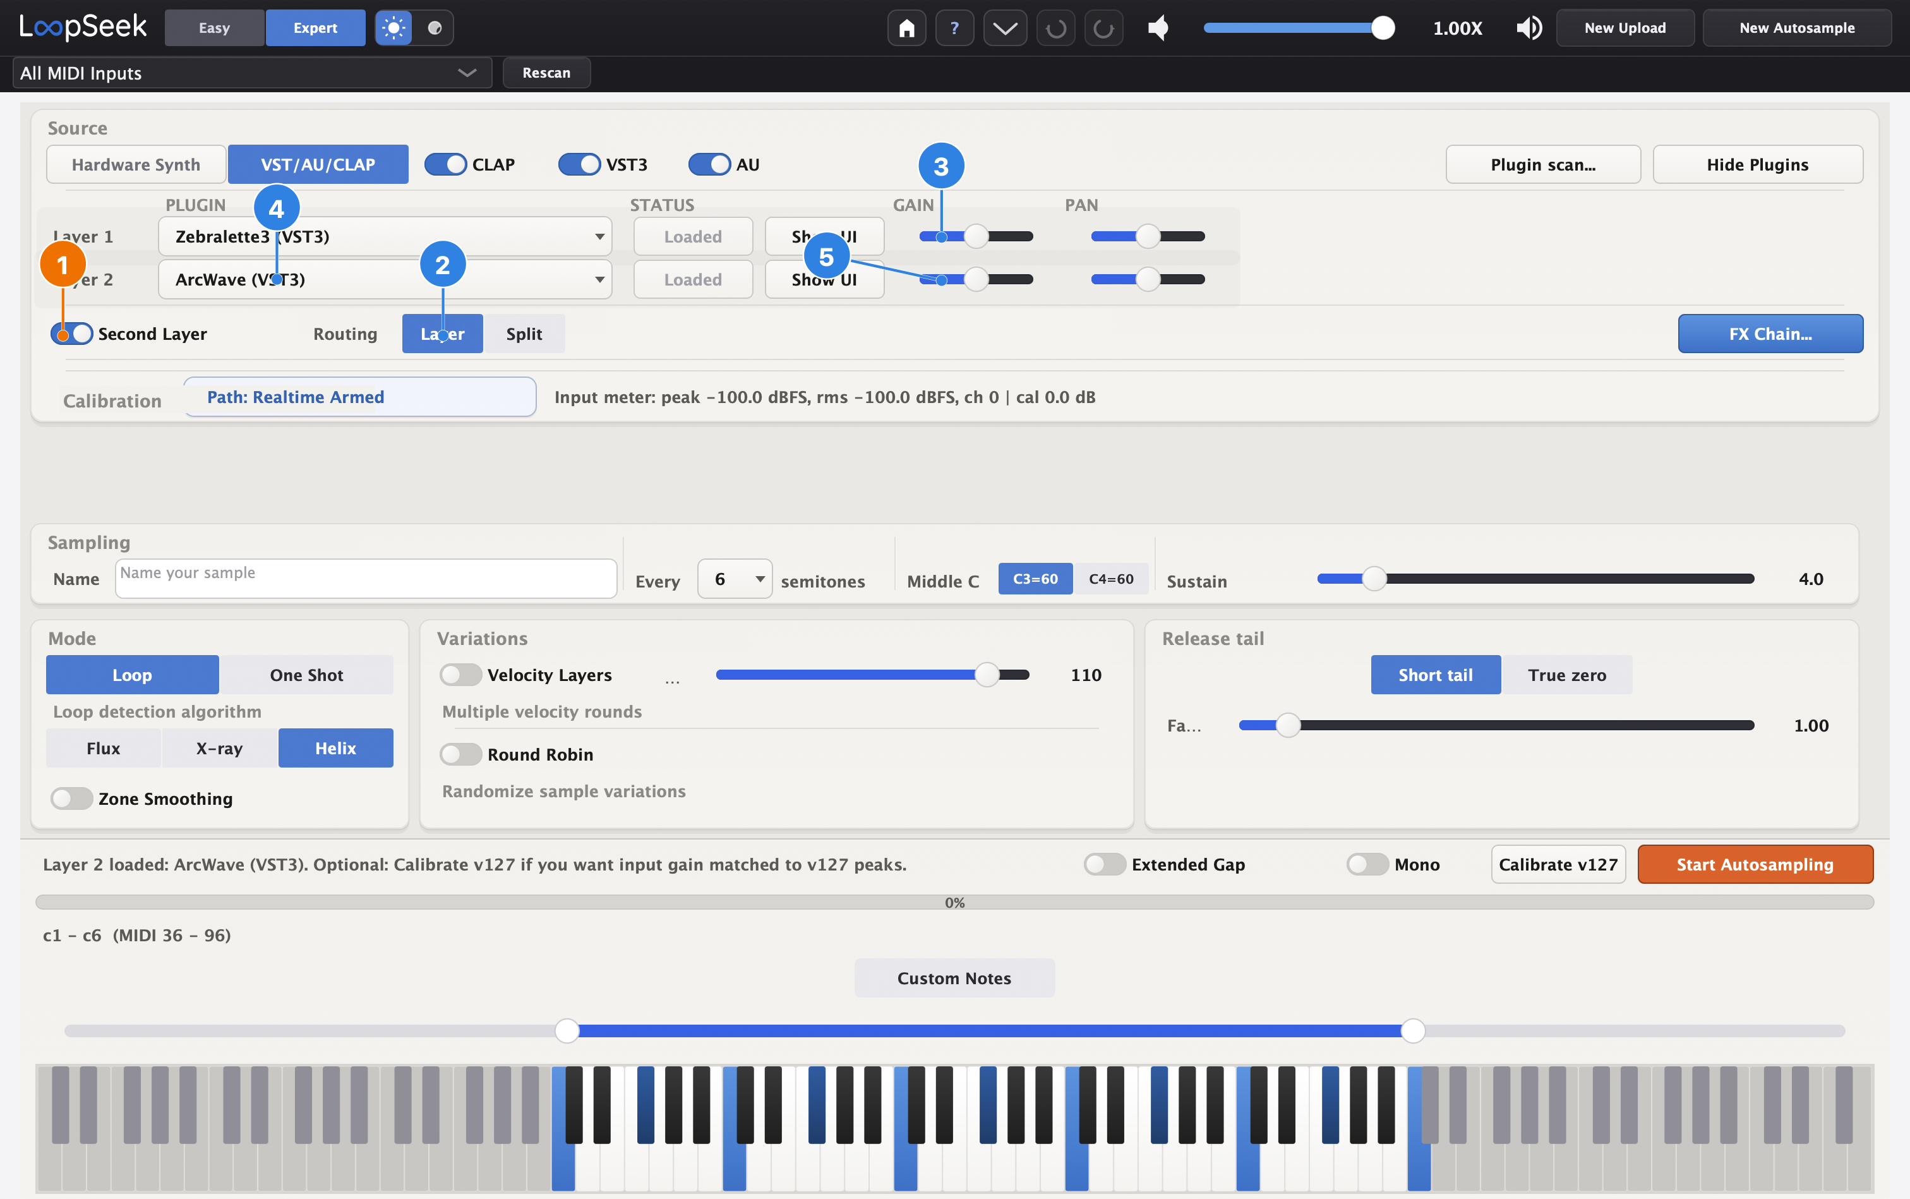The width and height of the screenshot is (1910, 1199).
Task: Switch to Easy mode tab
Action: (214, 28)
